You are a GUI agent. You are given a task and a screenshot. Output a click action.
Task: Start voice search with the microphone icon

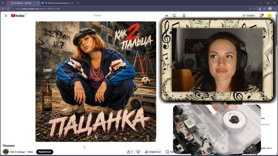(x=184, y=16)
